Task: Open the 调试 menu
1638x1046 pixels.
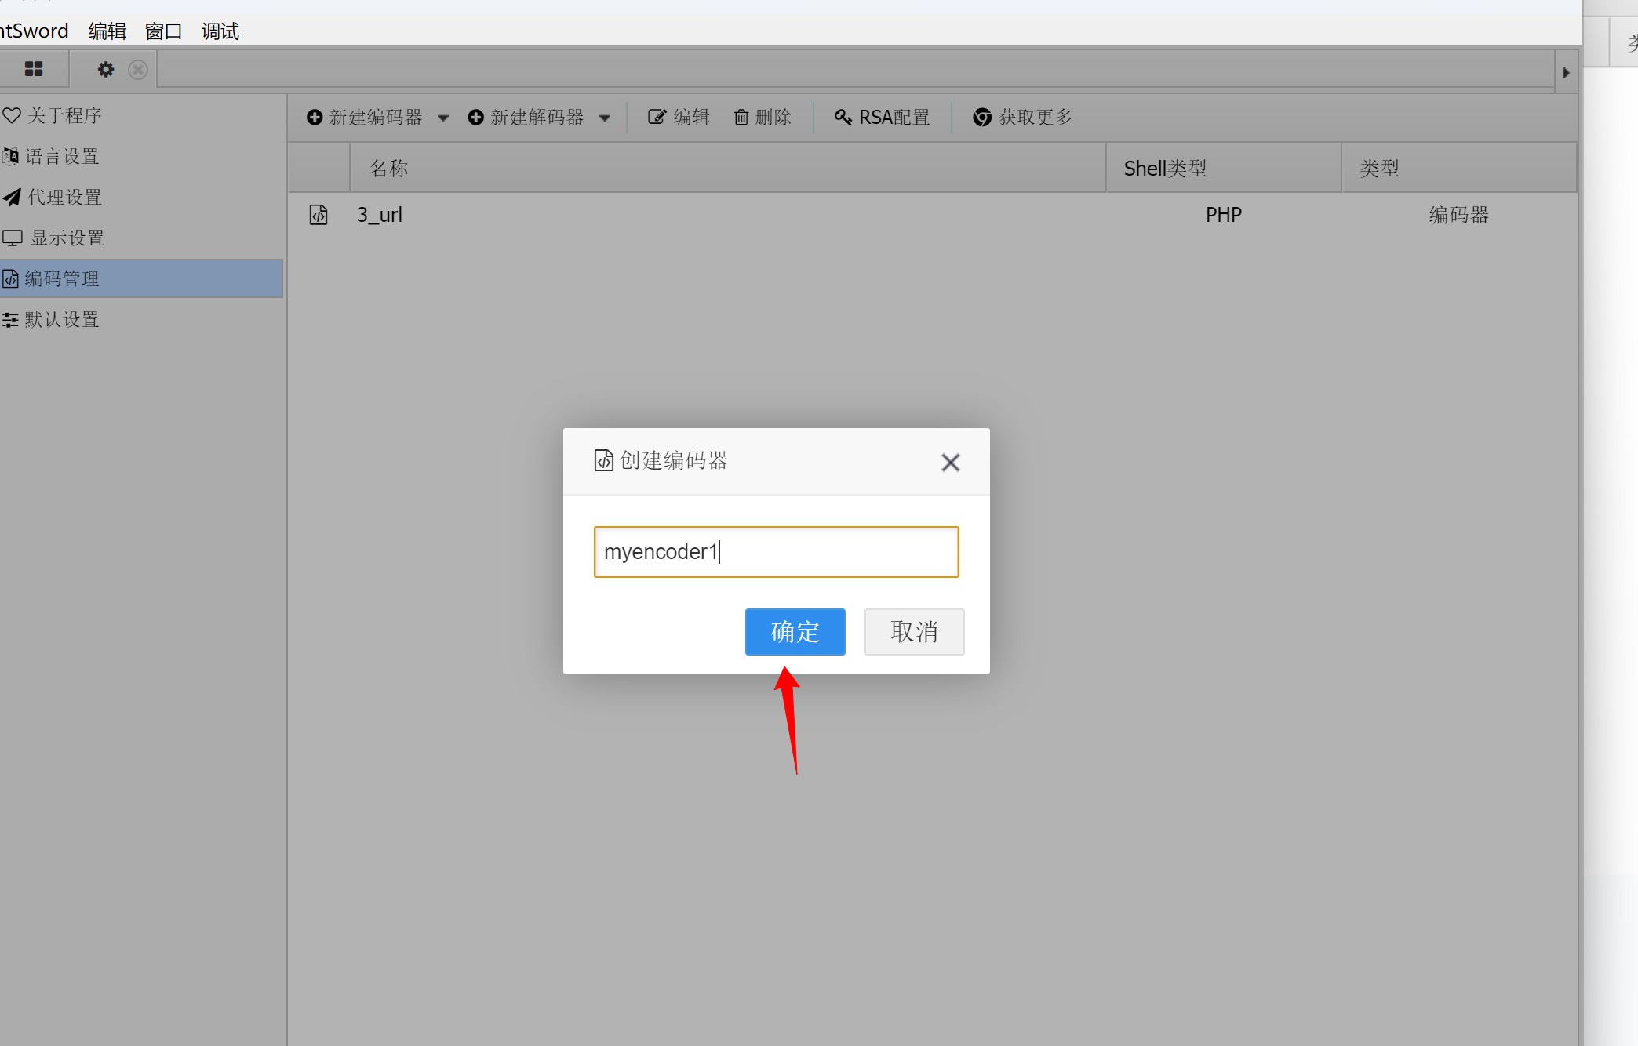Action: pyautogui.click(x=220, y=31)
